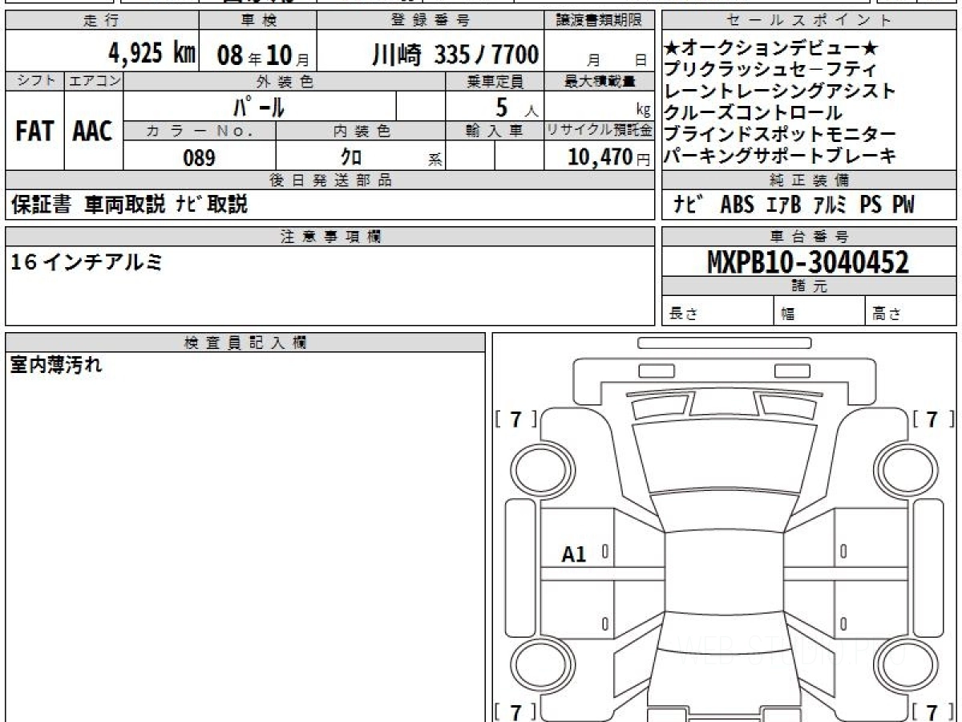Image resolution: width=962 pixels, height=722 pixels.
Task: Select the パール exterior color value
Action: [259, 106]
